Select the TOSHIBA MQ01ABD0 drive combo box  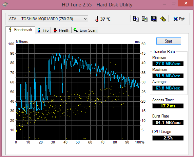[x=48, y=19]
